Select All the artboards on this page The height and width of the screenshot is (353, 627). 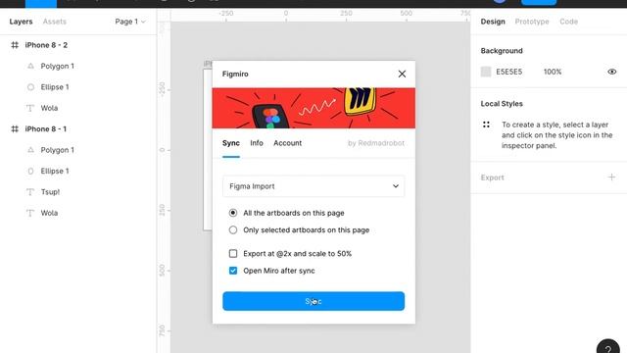pyautogui.click(x=233, y=213)
